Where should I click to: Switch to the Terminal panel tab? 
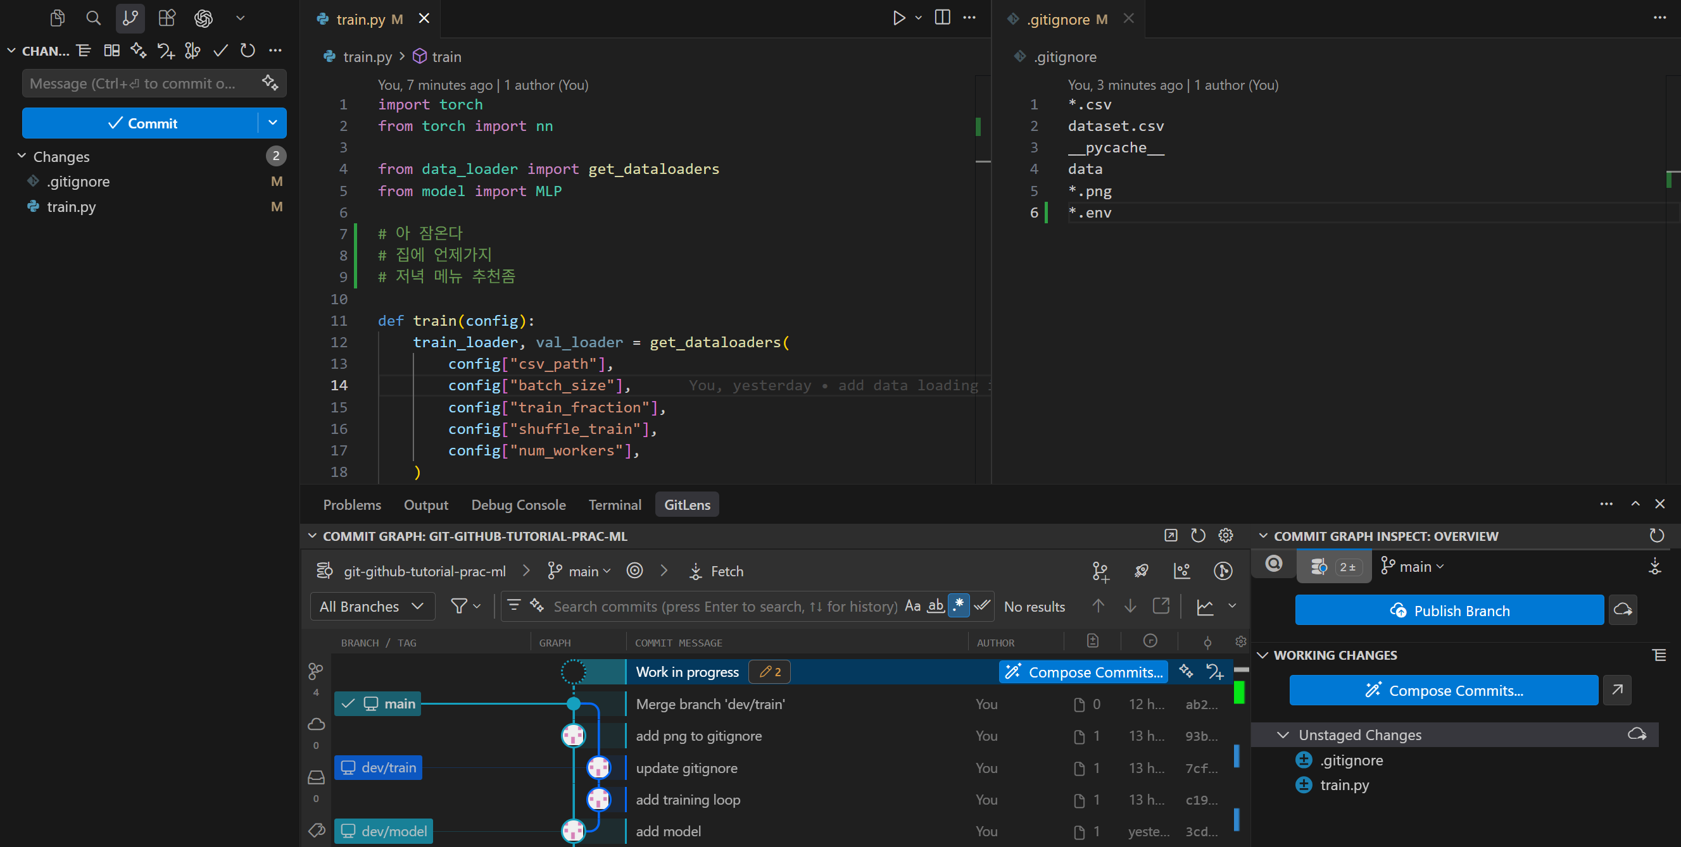coord(614,505)
